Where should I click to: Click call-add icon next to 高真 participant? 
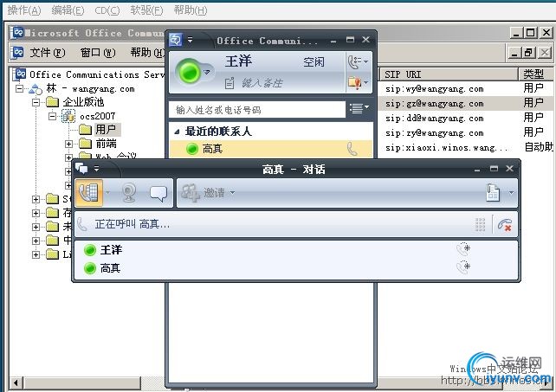tap(463, 267)
